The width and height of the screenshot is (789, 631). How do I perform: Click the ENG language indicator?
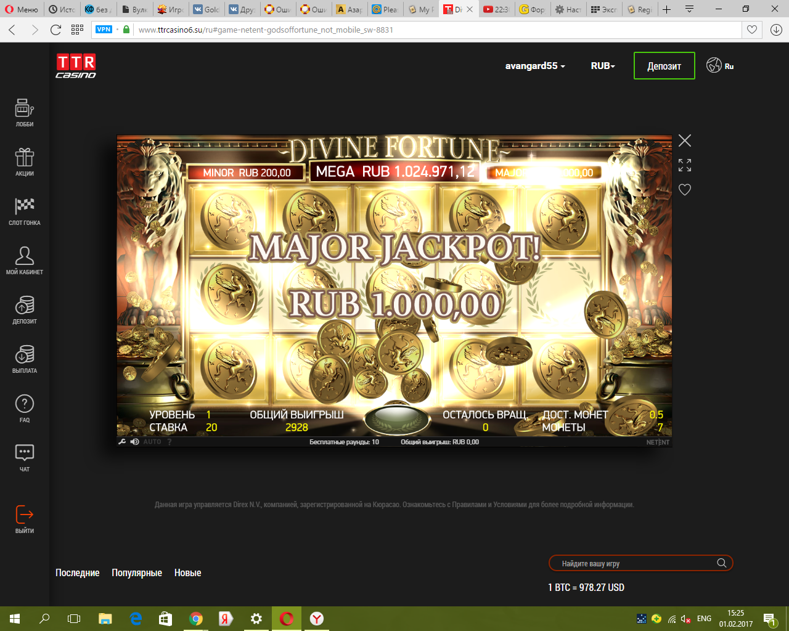(x=704, y=619)
